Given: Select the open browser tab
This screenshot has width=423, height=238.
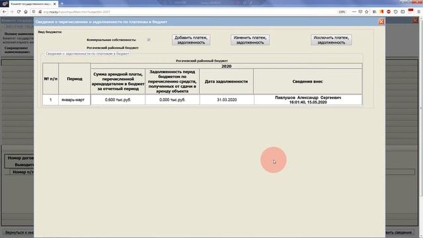Looking at the screenshot, I should pyautogui.click(x=31, y=4).
